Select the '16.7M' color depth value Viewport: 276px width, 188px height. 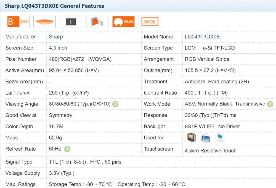[56, 126]
